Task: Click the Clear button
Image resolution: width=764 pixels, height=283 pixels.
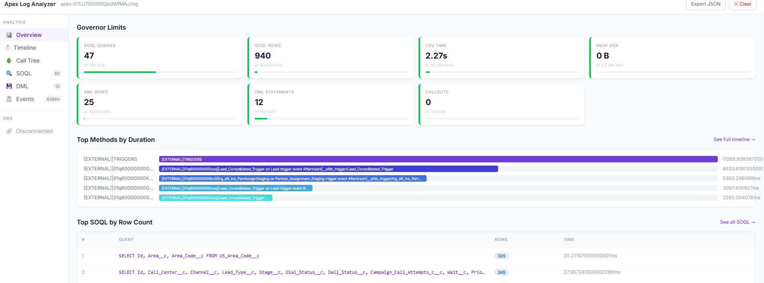Action: coord(743,4)
